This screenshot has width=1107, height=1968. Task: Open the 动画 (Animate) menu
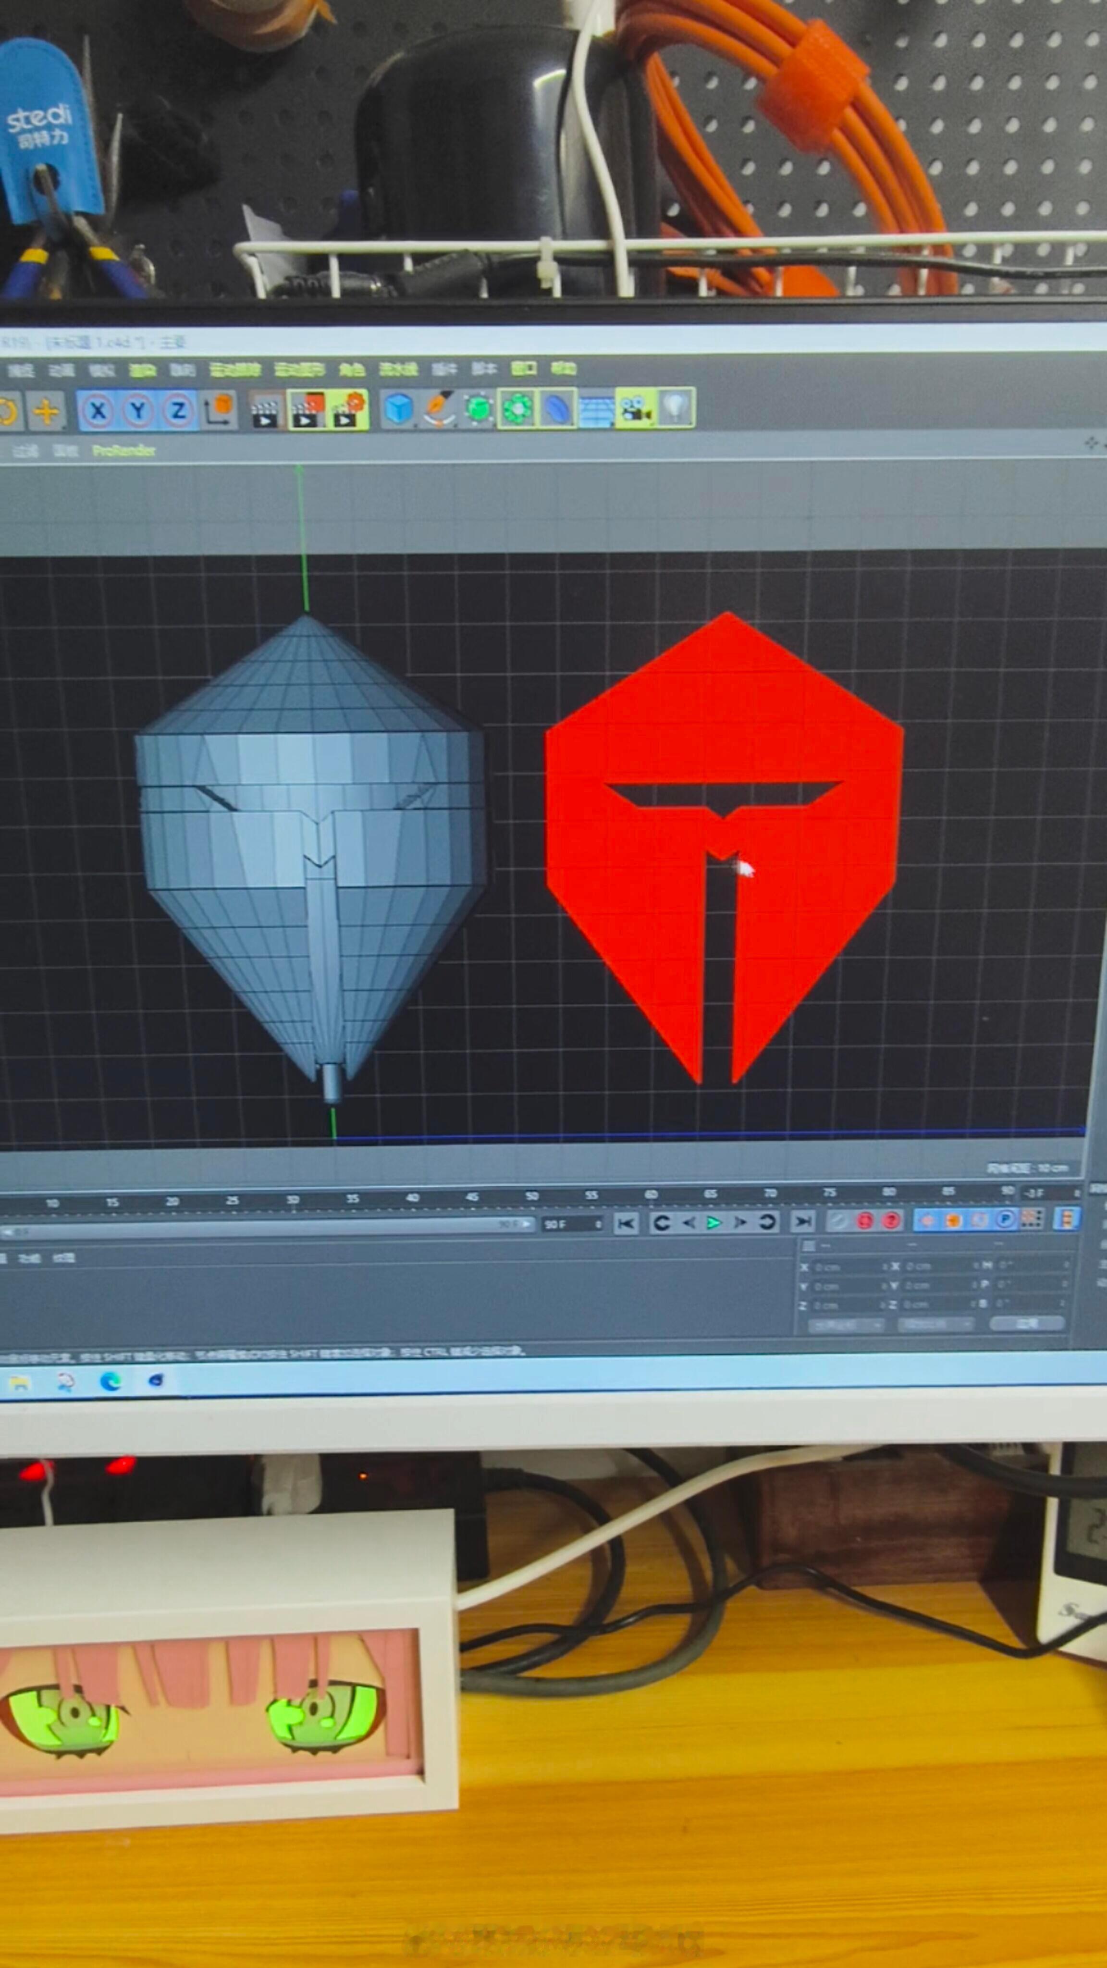coord(61,371)
